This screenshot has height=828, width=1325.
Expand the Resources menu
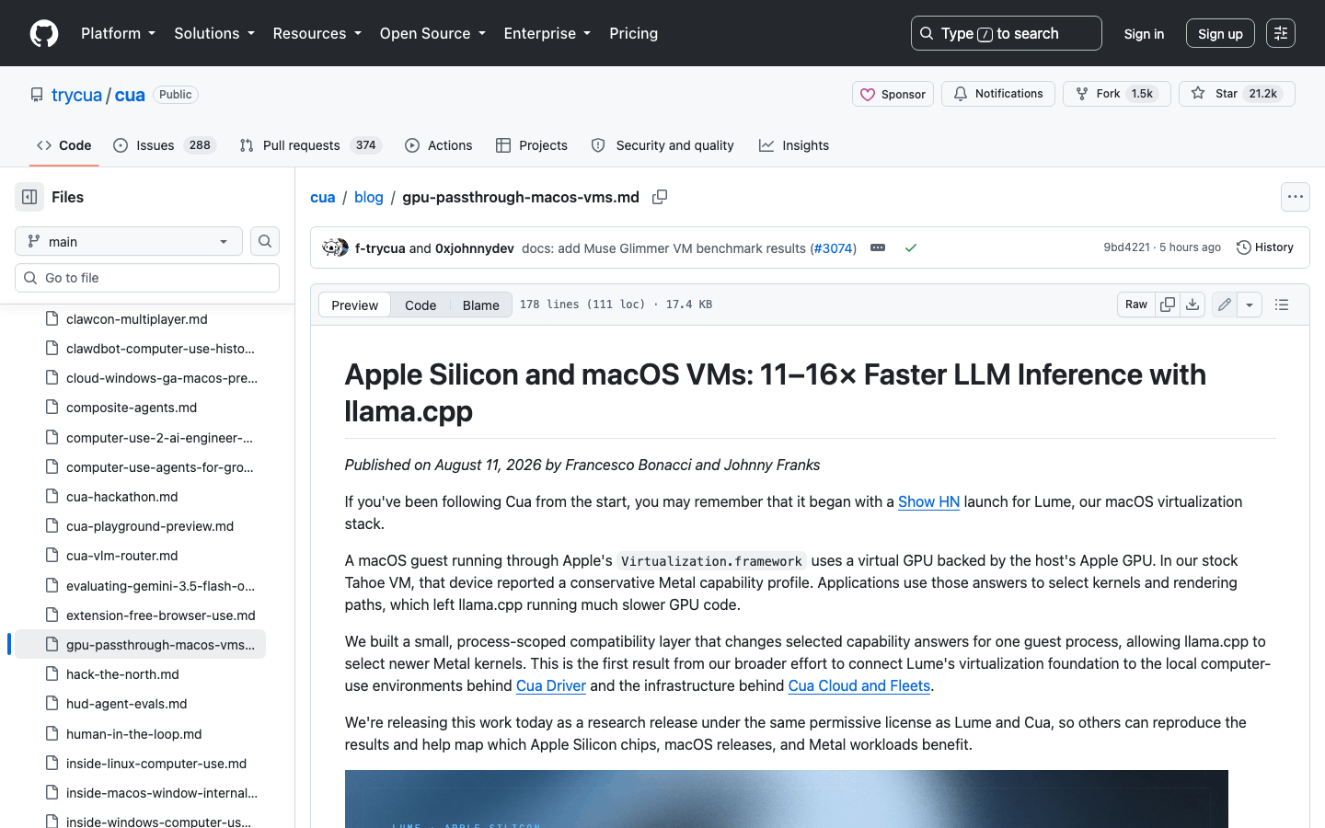coord(317,33)
